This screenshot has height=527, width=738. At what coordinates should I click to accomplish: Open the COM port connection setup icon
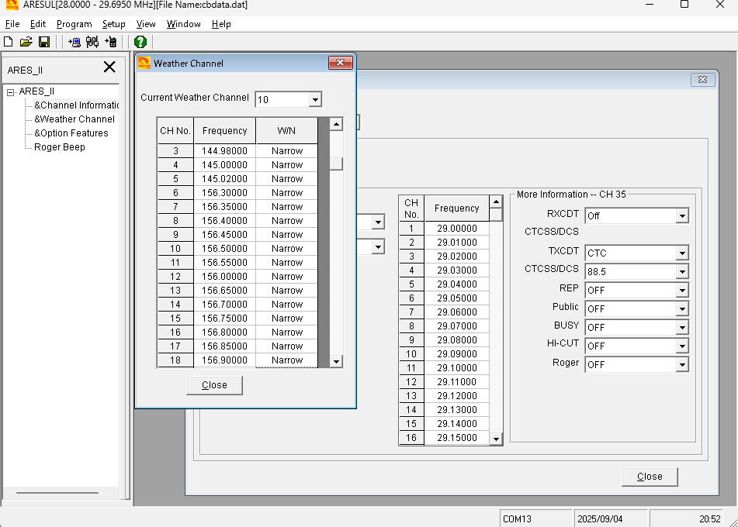(x=92, y=42)
